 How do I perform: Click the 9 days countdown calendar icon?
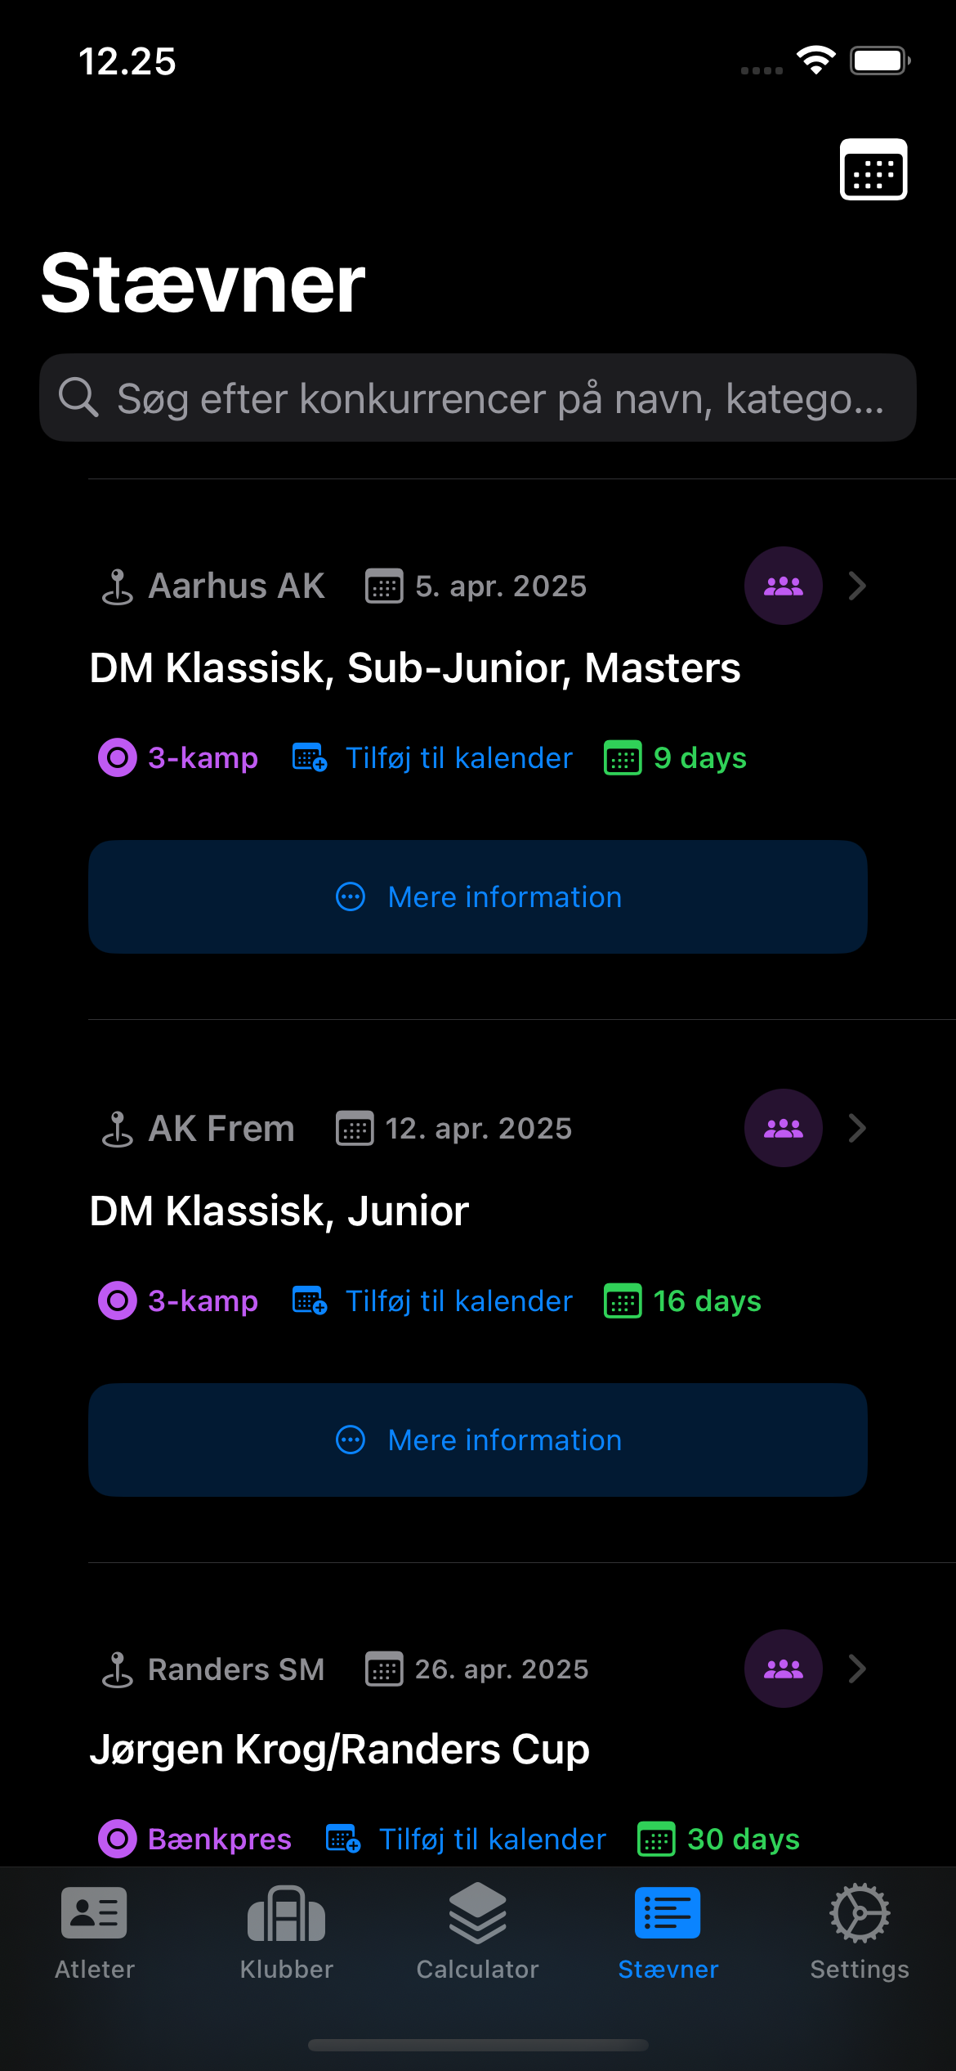tap(623, 757)
